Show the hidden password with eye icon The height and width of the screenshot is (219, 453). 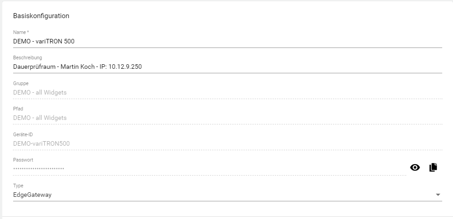(x=415, y=167)
